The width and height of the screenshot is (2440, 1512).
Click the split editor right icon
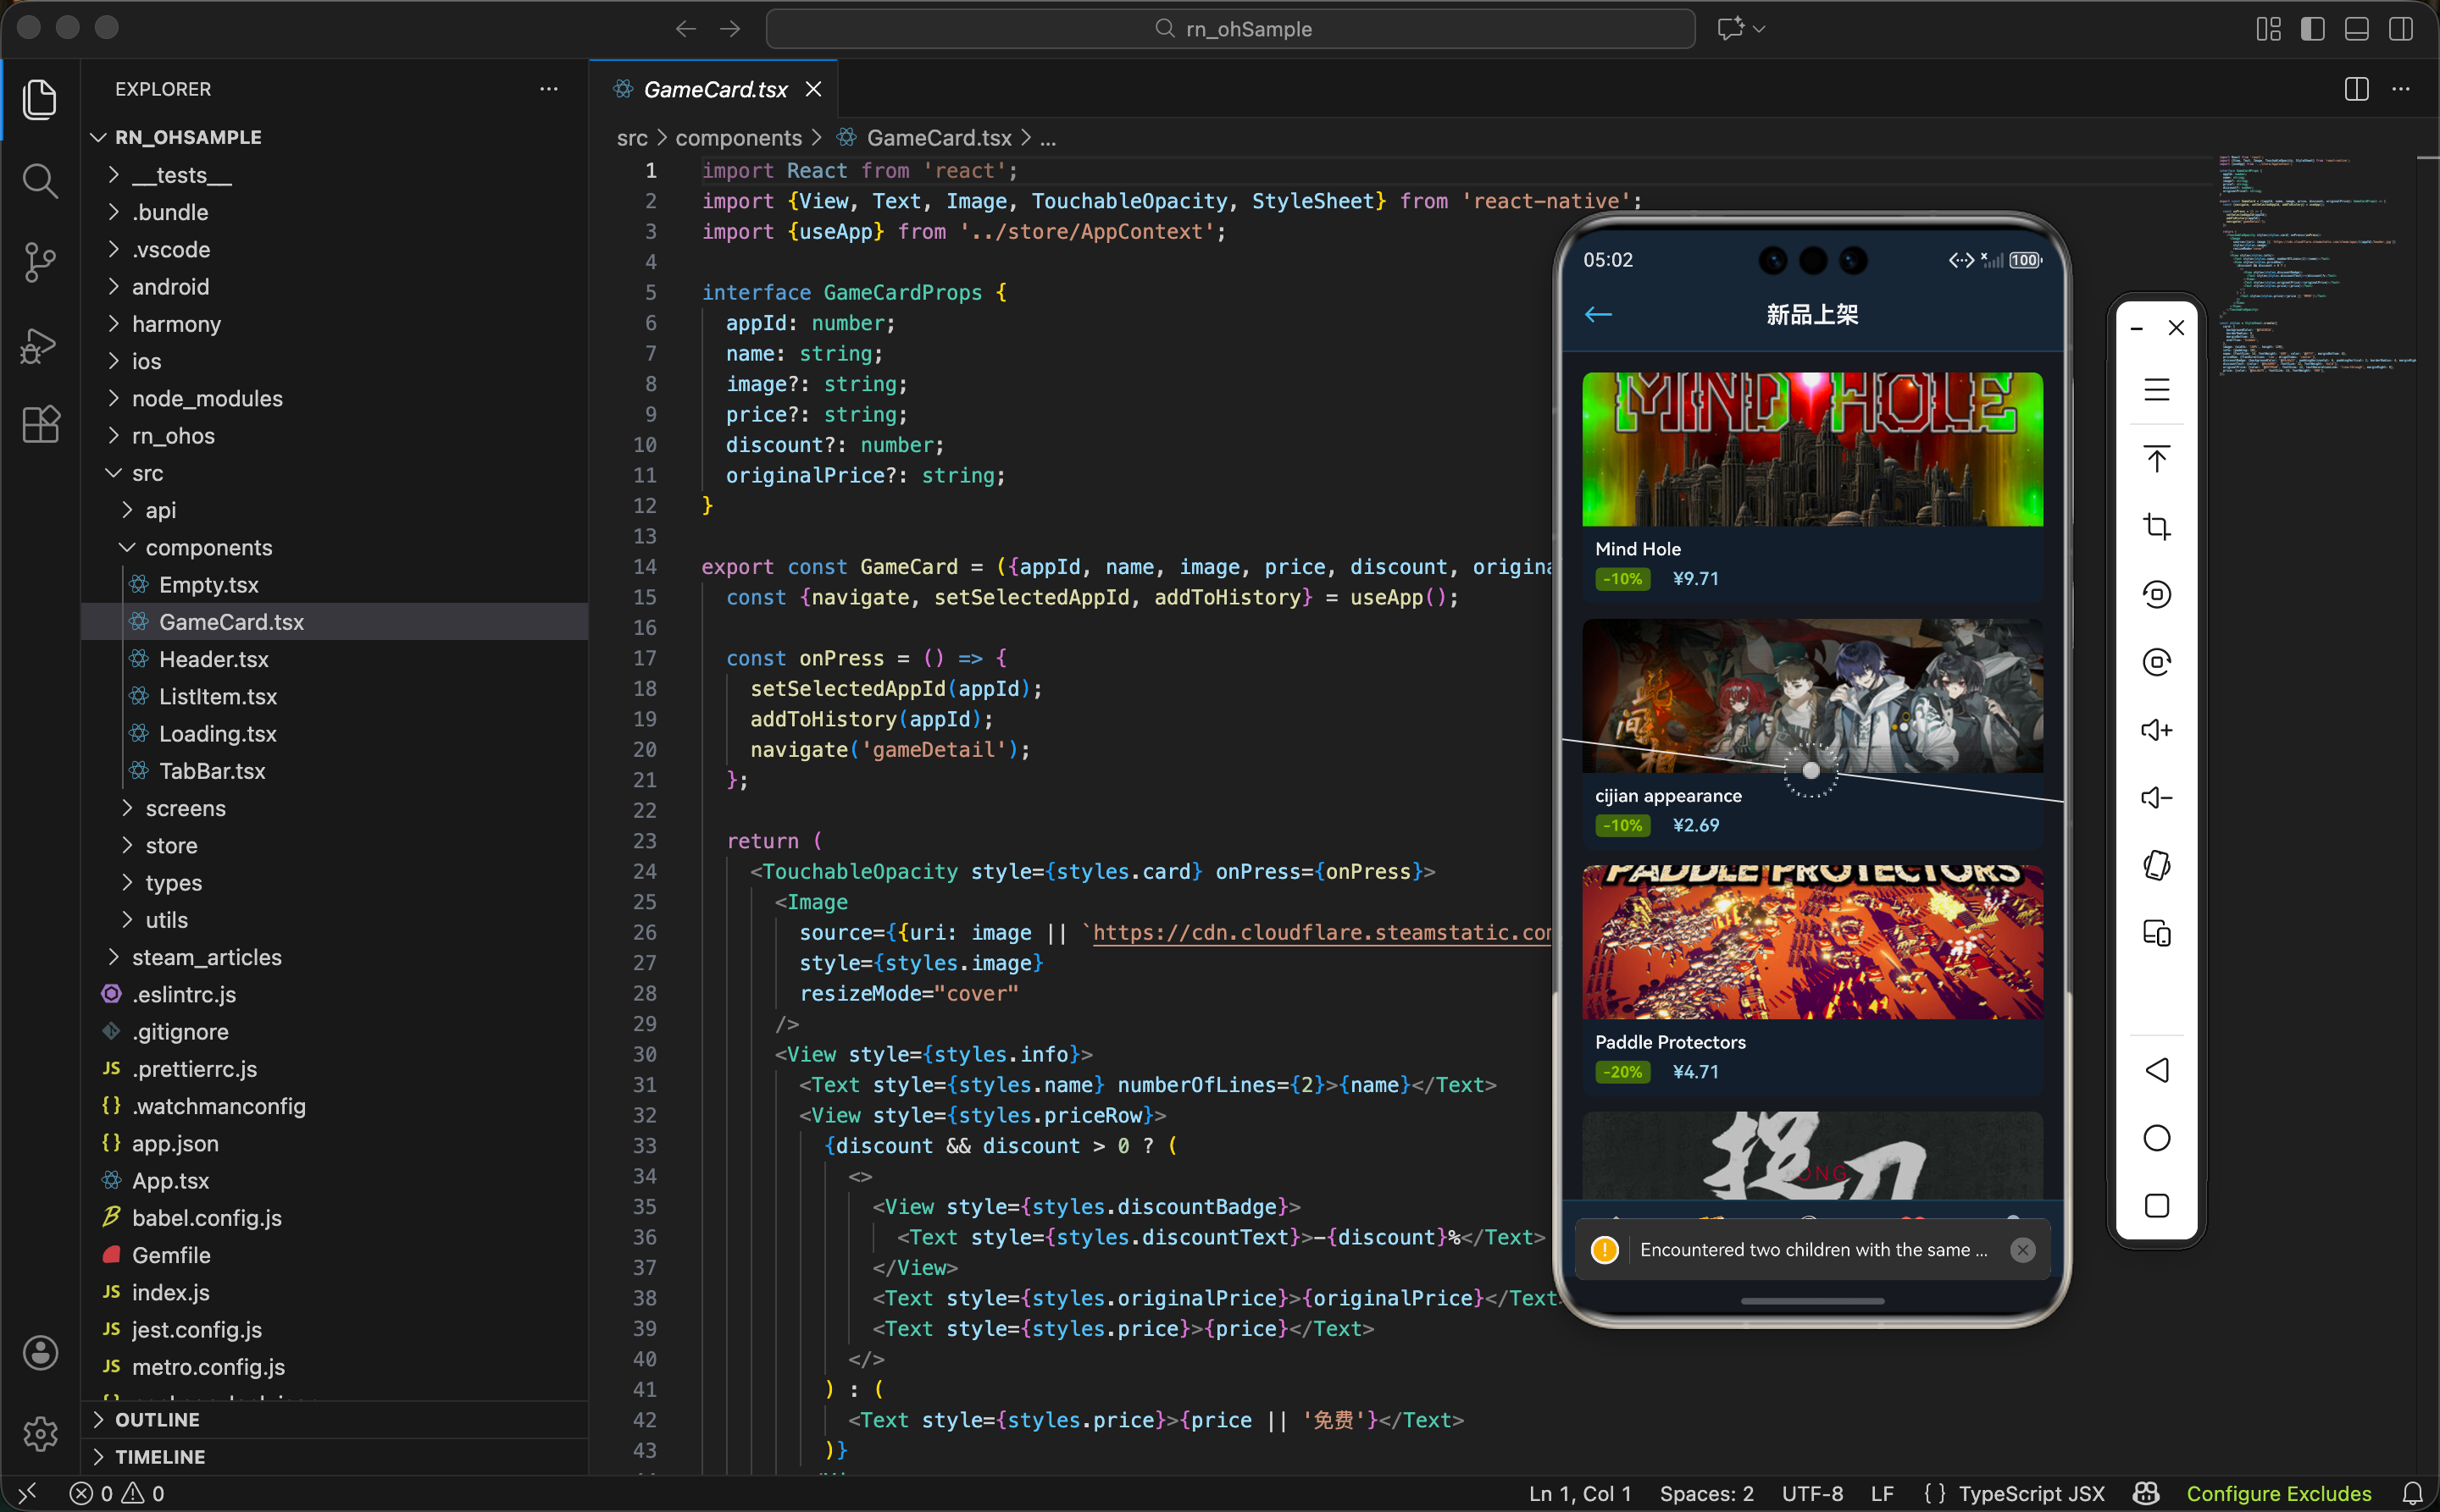[2356, 89]
